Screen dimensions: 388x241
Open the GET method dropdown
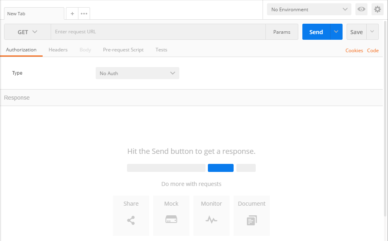click(27, 32)
